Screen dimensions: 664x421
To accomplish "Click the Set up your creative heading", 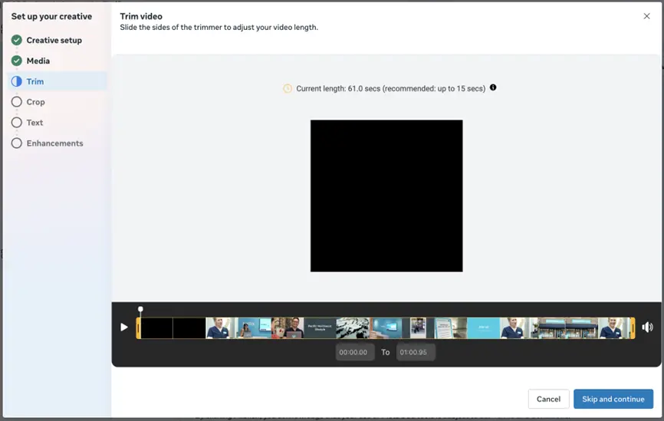I will pos(51,17).
